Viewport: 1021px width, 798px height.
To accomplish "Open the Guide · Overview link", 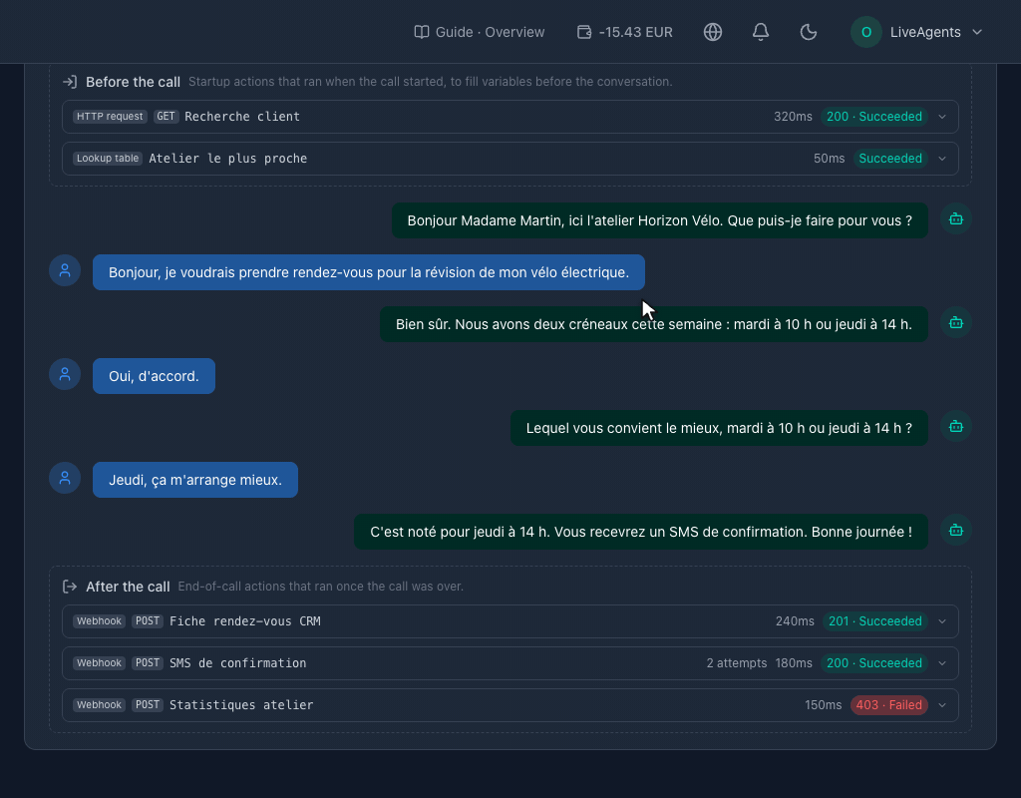I will coord(480,32).
